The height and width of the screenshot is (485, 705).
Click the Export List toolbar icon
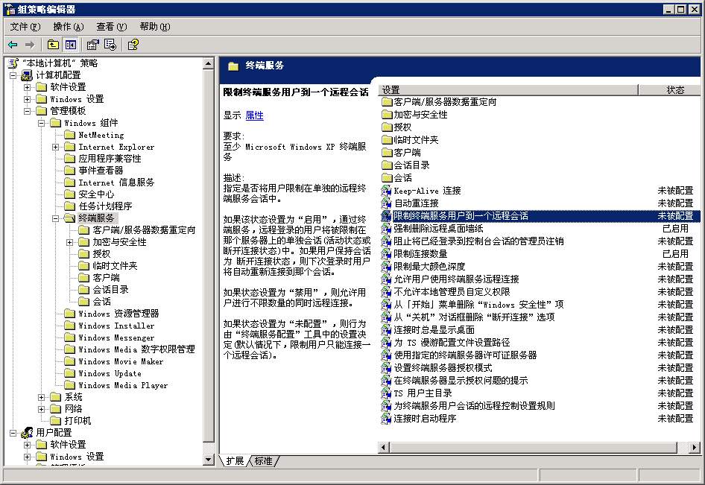tap(110, 44)
